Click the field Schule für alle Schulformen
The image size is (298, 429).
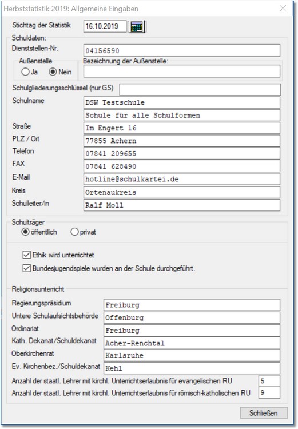(x=182, y=115)
